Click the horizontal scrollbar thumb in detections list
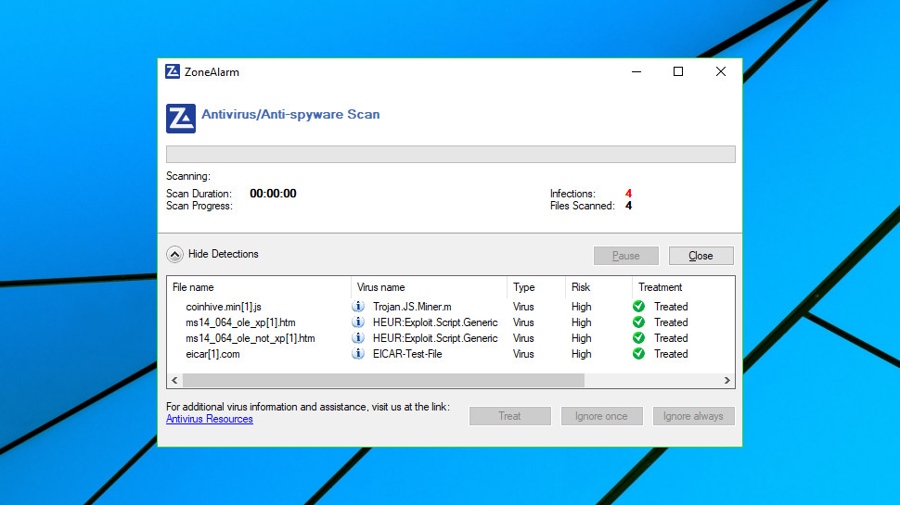 click(383, 380)
